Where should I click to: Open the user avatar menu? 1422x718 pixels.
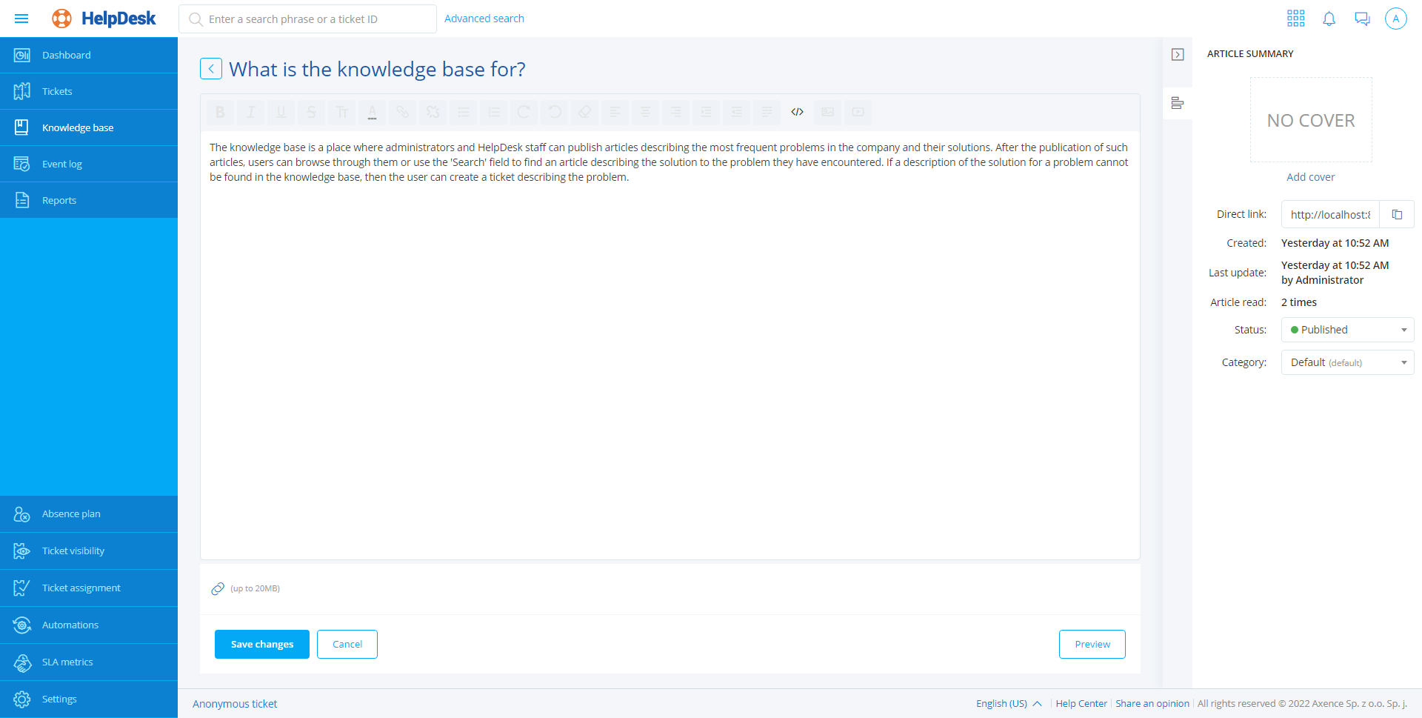click(x=1395, y=19)
